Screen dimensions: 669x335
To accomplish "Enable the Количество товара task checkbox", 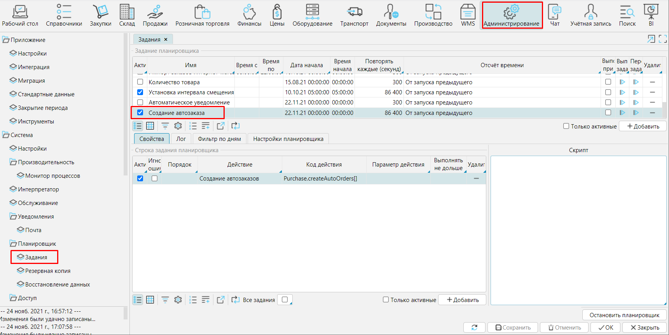I will [x=140, y=82].
